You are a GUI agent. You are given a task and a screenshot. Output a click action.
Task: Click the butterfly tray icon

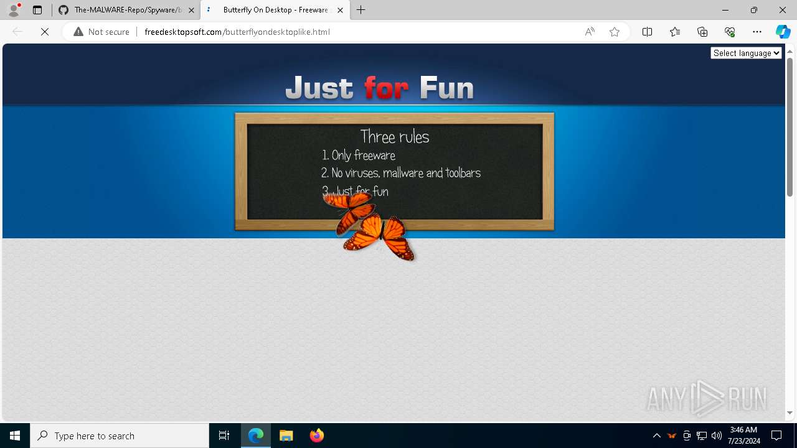pyautogui.click(x=672, y=436)
